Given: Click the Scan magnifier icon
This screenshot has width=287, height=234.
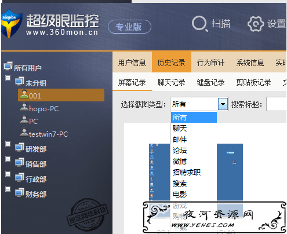Looking at the screenshot, I should (x=199, y=24).
